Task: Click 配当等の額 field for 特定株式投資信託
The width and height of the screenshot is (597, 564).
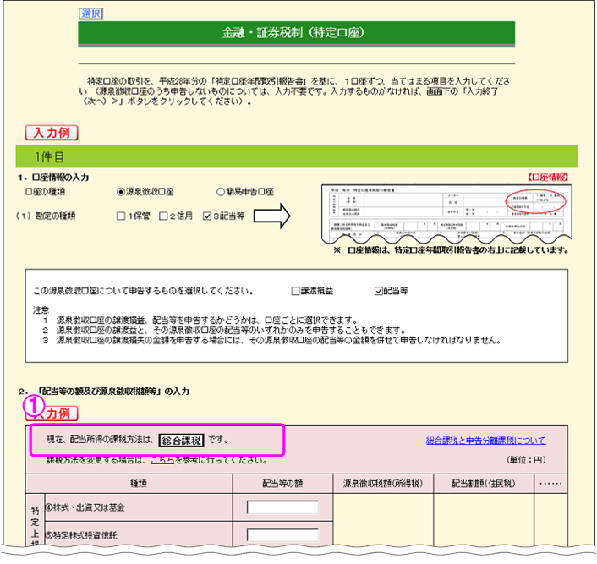Action: [x=282, y=535]
